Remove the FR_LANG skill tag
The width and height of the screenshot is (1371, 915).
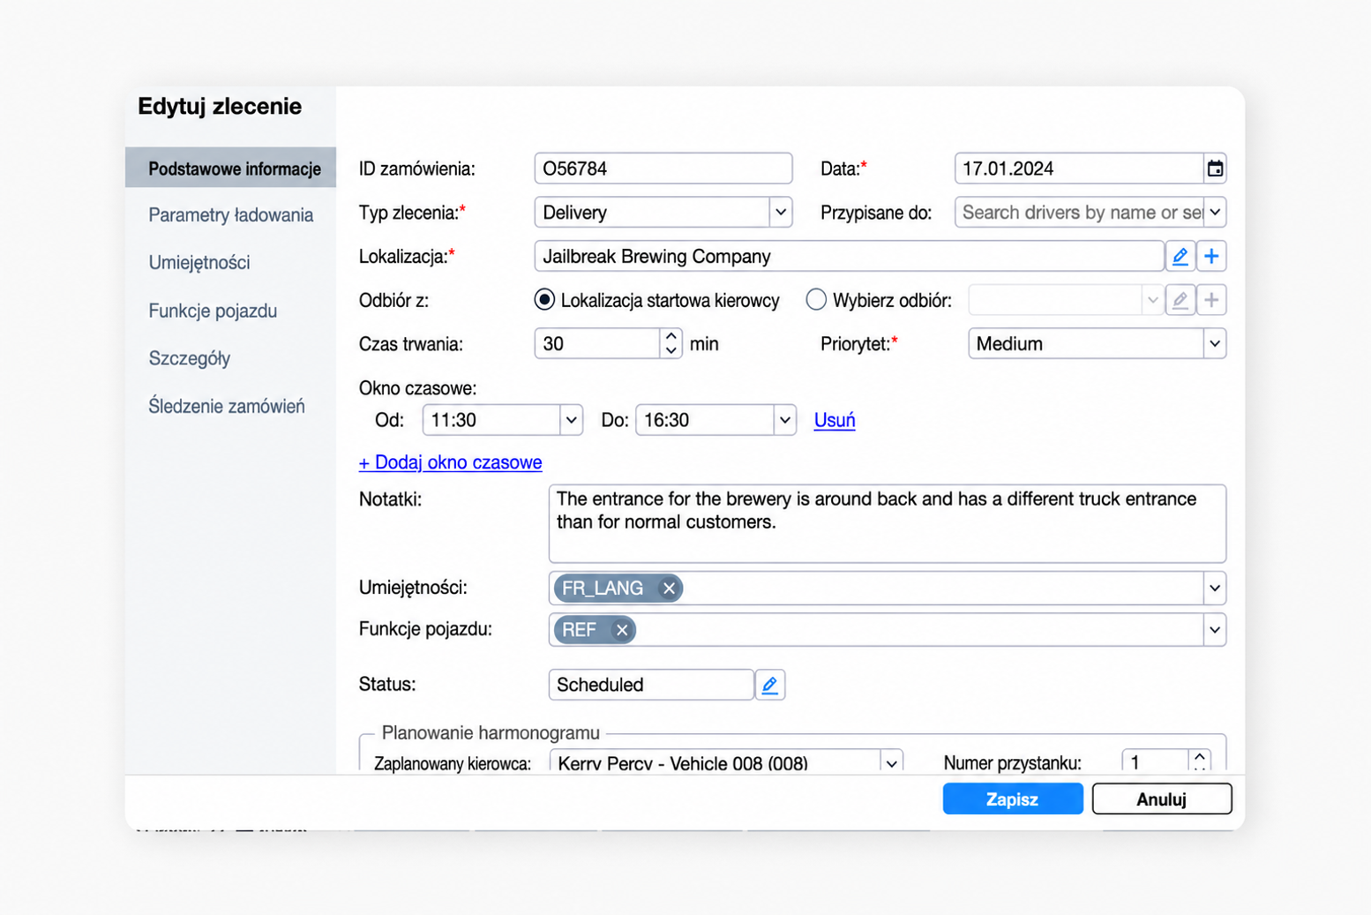(669, 589)
